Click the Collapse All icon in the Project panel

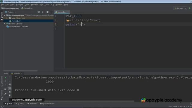coord(43,12)
